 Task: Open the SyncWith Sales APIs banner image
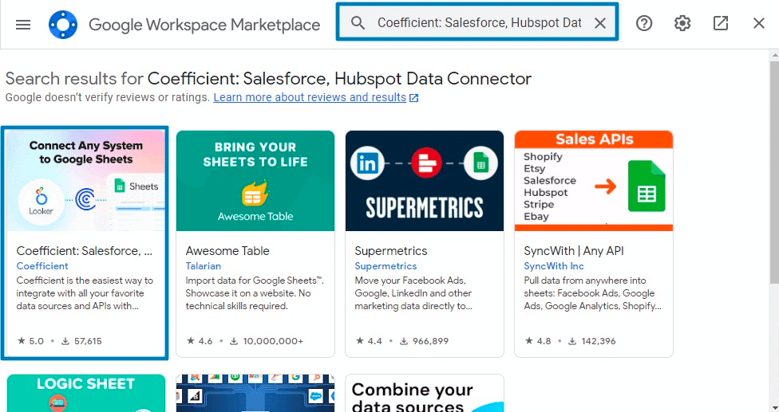tap(594, 180)
